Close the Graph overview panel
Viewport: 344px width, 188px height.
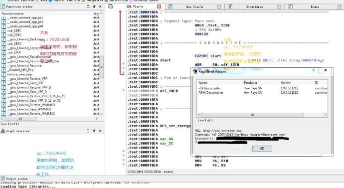pos(100,131)
